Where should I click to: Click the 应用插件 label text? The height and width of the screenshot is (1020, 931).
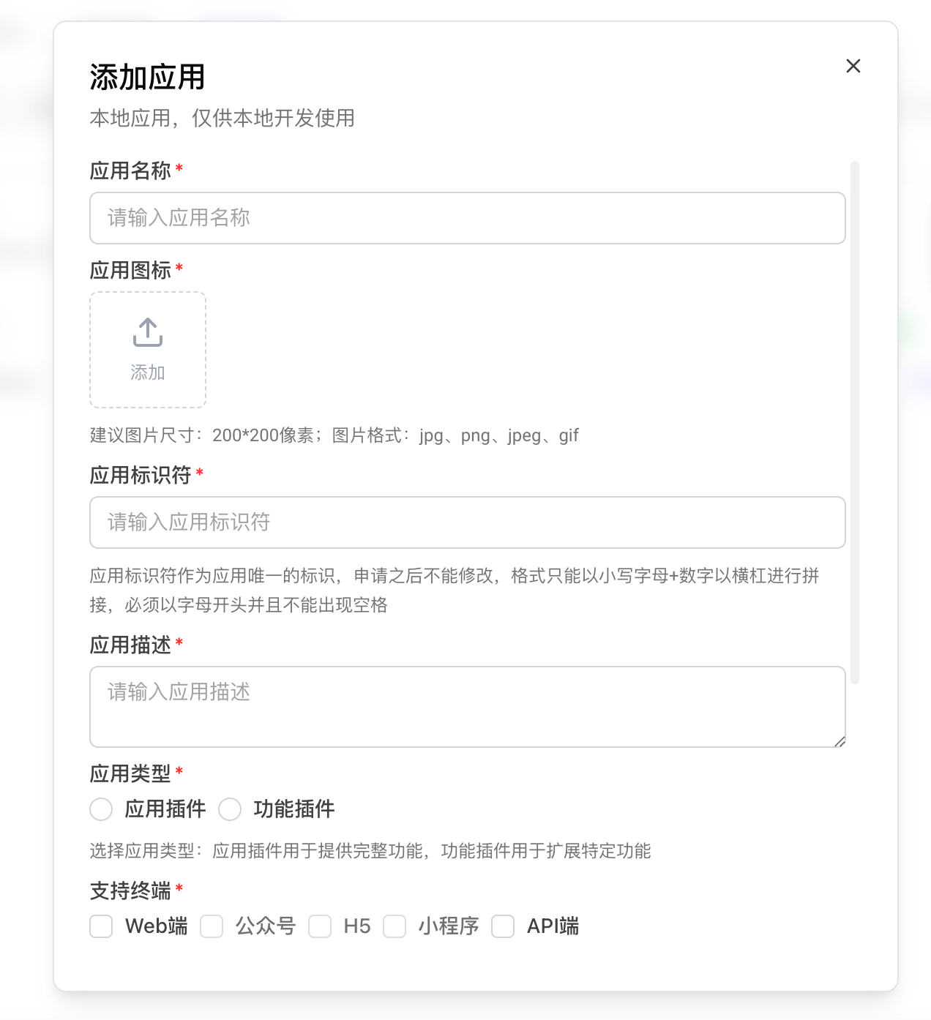coord(165,809)
